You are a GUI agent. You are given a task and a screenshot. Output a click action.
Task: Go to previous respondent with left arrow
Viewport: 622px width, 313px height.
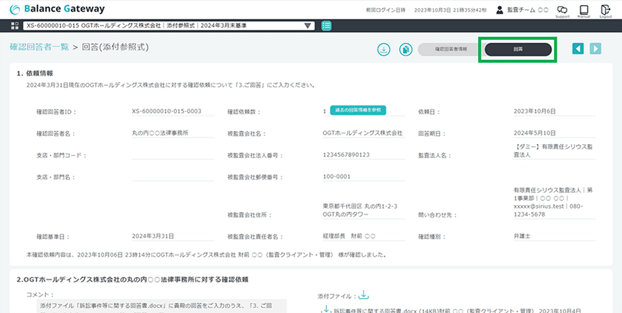pos(578,49)
